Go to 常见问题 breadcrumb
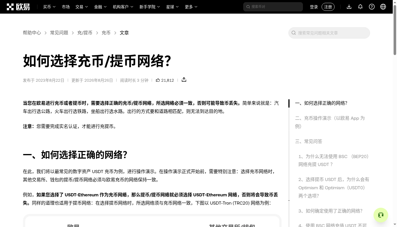This screenshot has height=227, width=397. (59, 33)
